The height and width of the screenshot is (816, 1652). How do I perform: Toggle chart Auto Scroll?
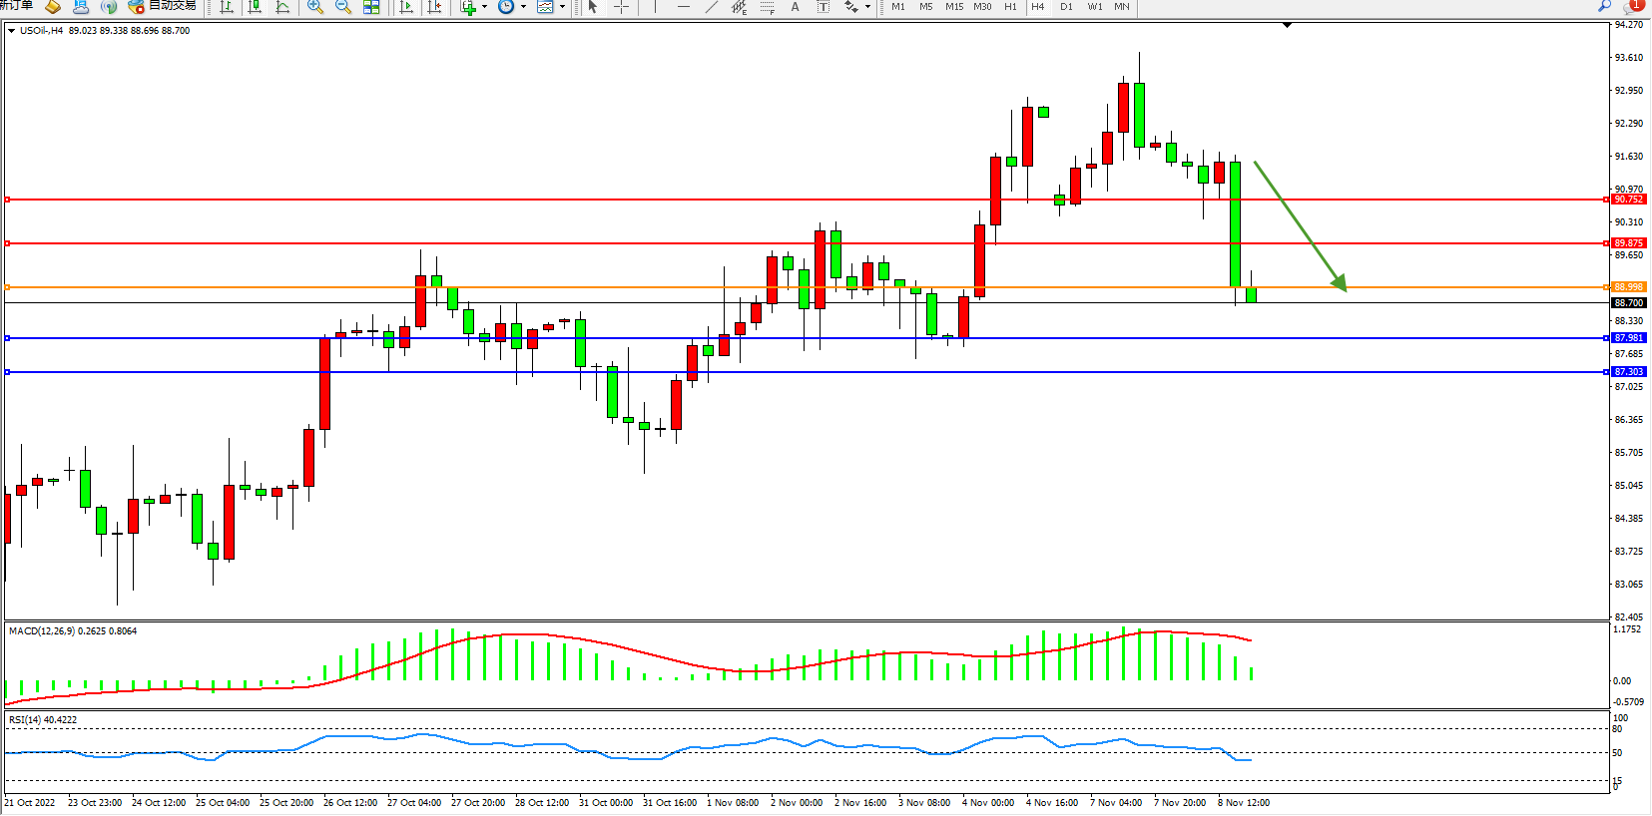(406, 7)
